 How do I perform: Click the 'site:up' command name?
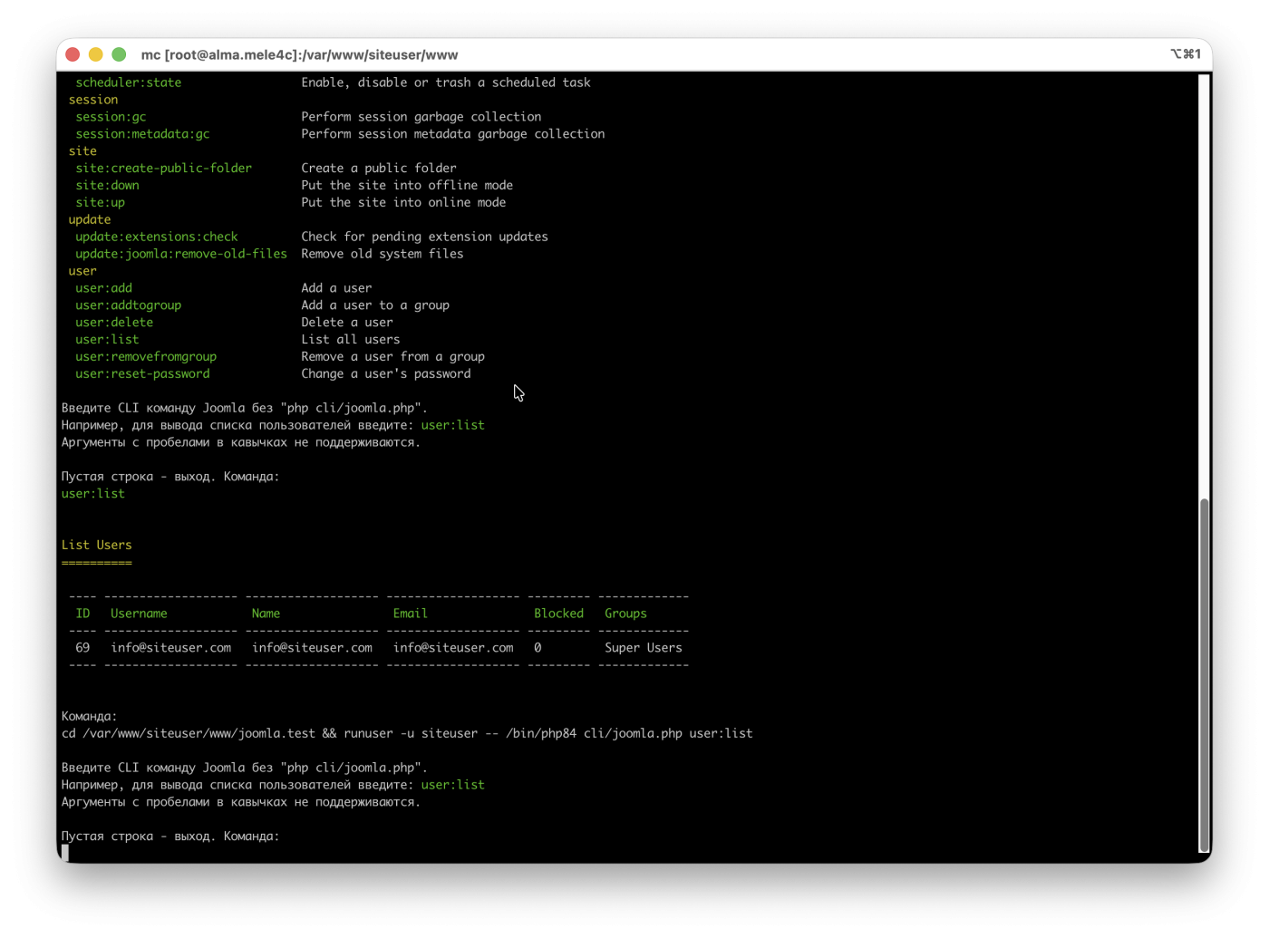coord(101,203)
